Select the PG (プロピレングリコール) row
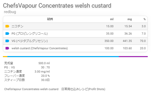The image size is (151, 98). point(75,34)
